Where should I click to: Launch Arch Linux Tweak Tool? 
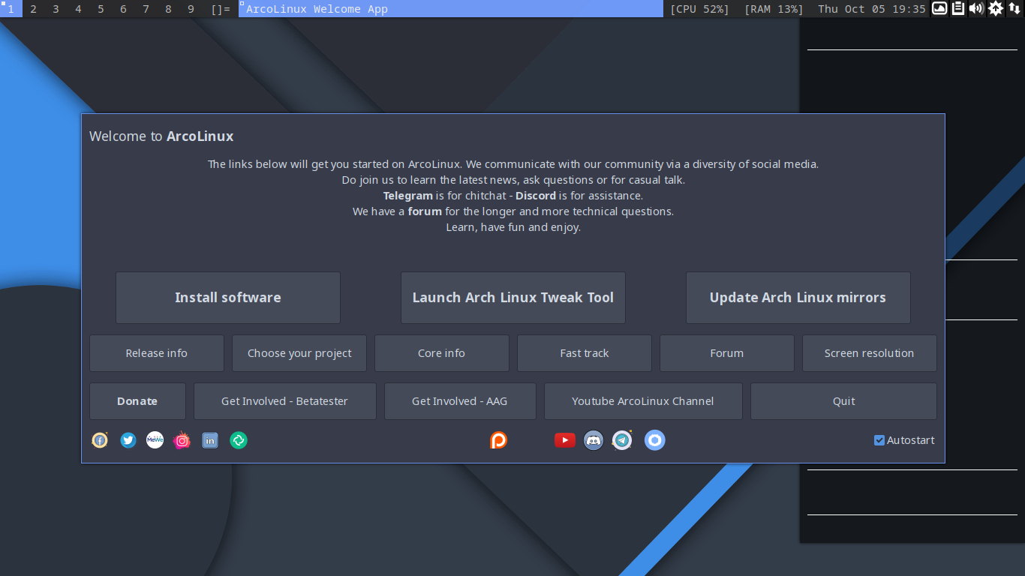[x=513, y=298]
